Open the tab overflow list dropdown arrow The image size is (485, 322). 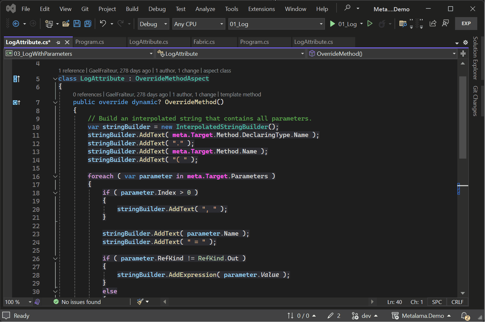click(457, 43)
